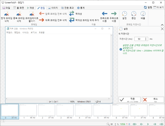Go to last frame with double-right arrow
The height and width of the screenshot is (126, 165).
[x=161, y=124]
